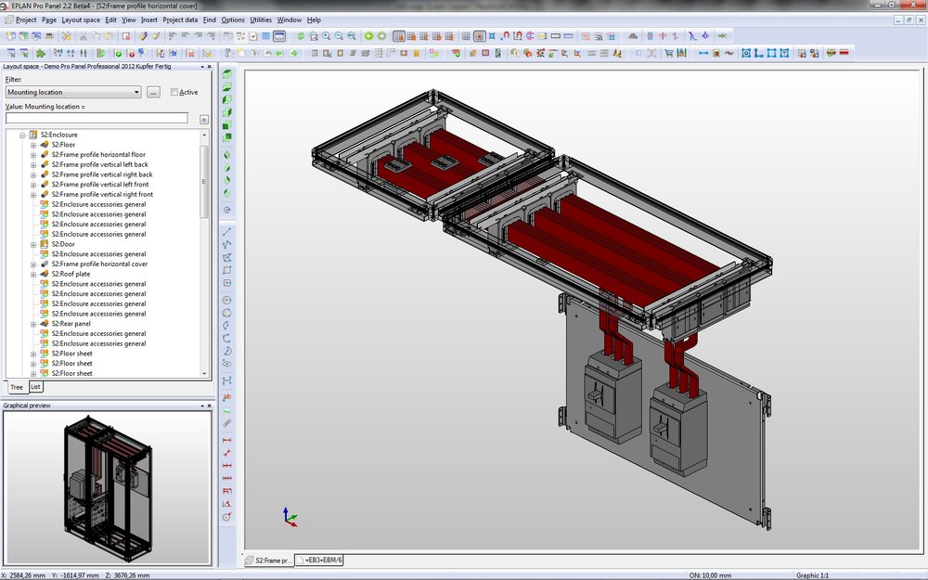Switch to the List tab below the tree
This screenshot has width=928, height=580.
click(35, 387)
